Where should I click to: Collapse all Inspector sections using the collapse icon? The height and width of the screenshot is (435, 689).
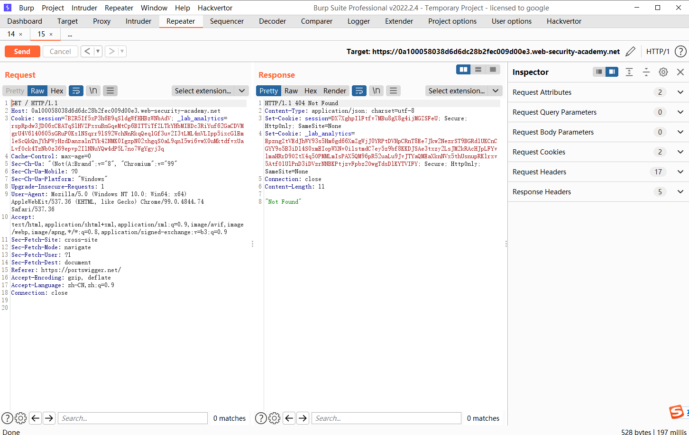coord(646,72)
